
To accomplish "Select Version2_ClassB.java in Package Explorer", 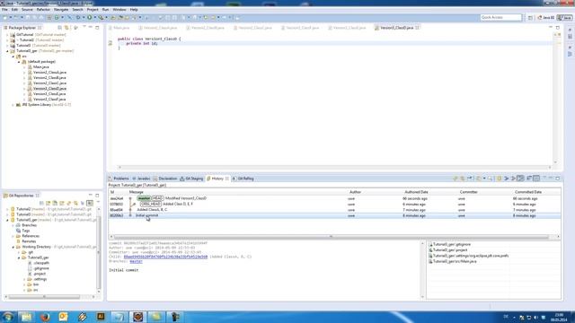I will pos(49,78).
